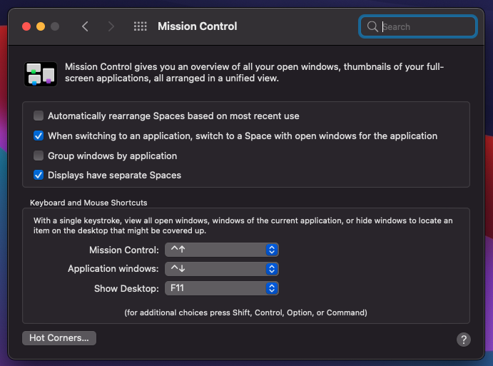The width and height of the screenshot is (493, 366).
Task: Click the additional choices hint text
Action: [x=245, y=312]
